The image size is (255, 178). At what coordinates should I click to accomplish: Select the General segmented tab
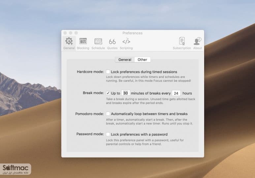click(125, 60)
